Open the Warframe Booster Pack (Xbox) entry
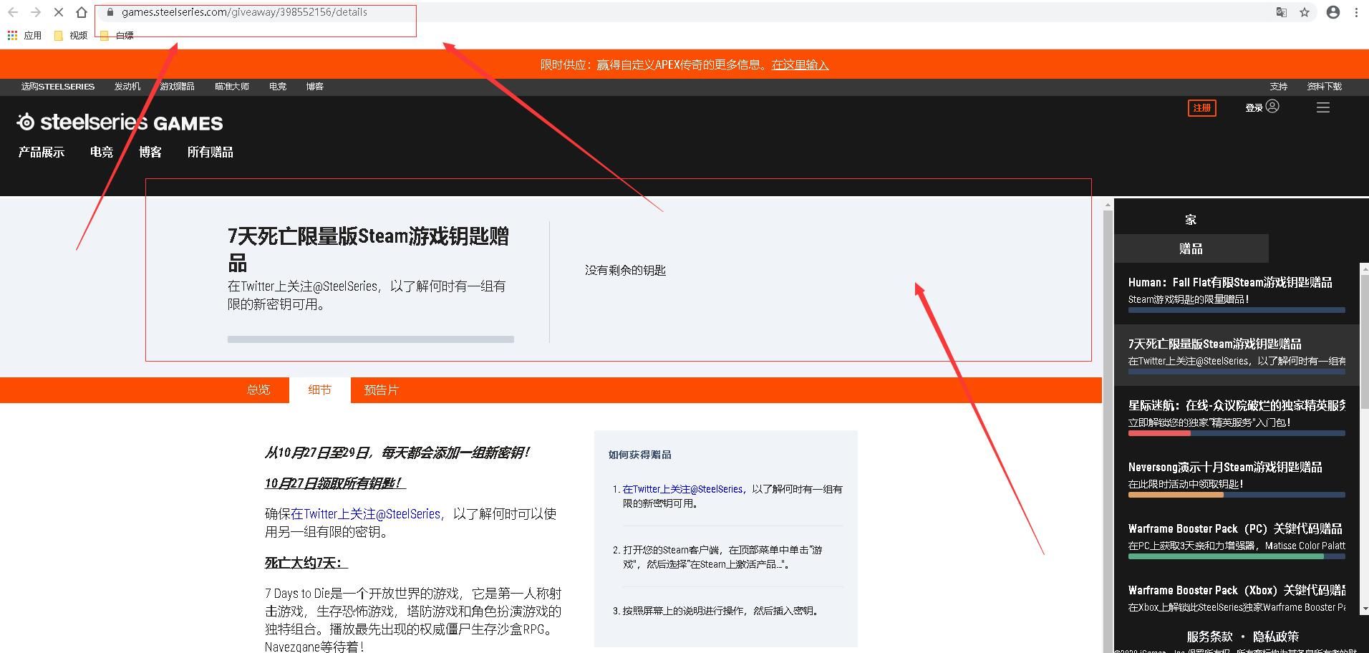 [1237, 600]
